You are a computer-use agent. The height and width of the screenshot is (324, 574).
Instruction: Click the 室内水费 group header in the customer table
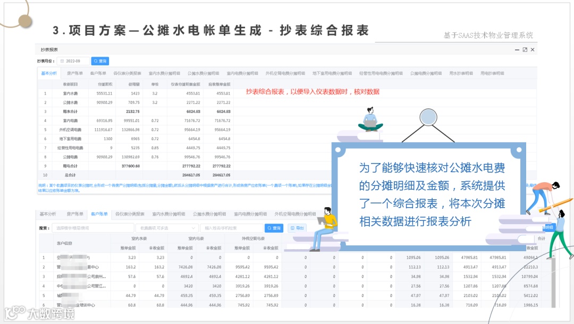pyautogui.click(x=139, y=238)
